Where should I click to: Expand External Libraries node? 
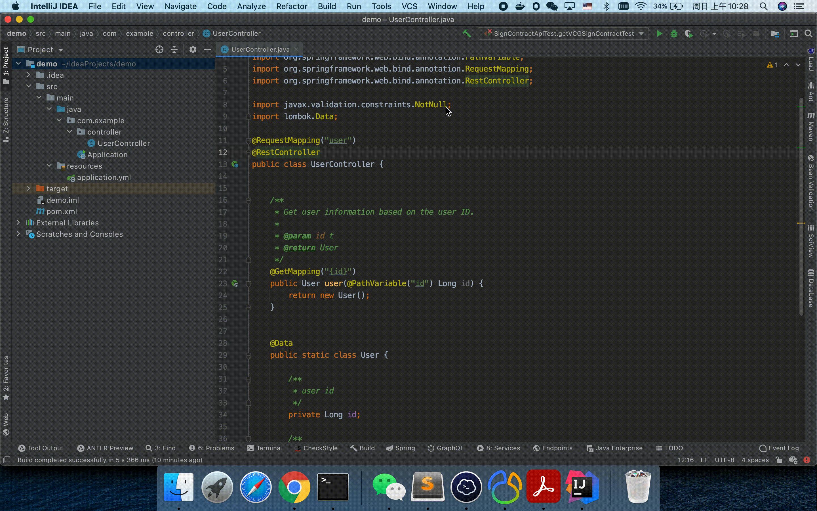[18, 223]
